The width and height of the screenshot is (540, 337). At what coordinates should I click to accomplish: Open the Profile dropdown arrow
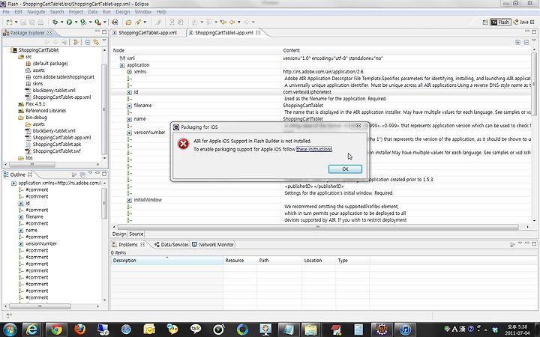pyautogui.click(x=90, y=22)
